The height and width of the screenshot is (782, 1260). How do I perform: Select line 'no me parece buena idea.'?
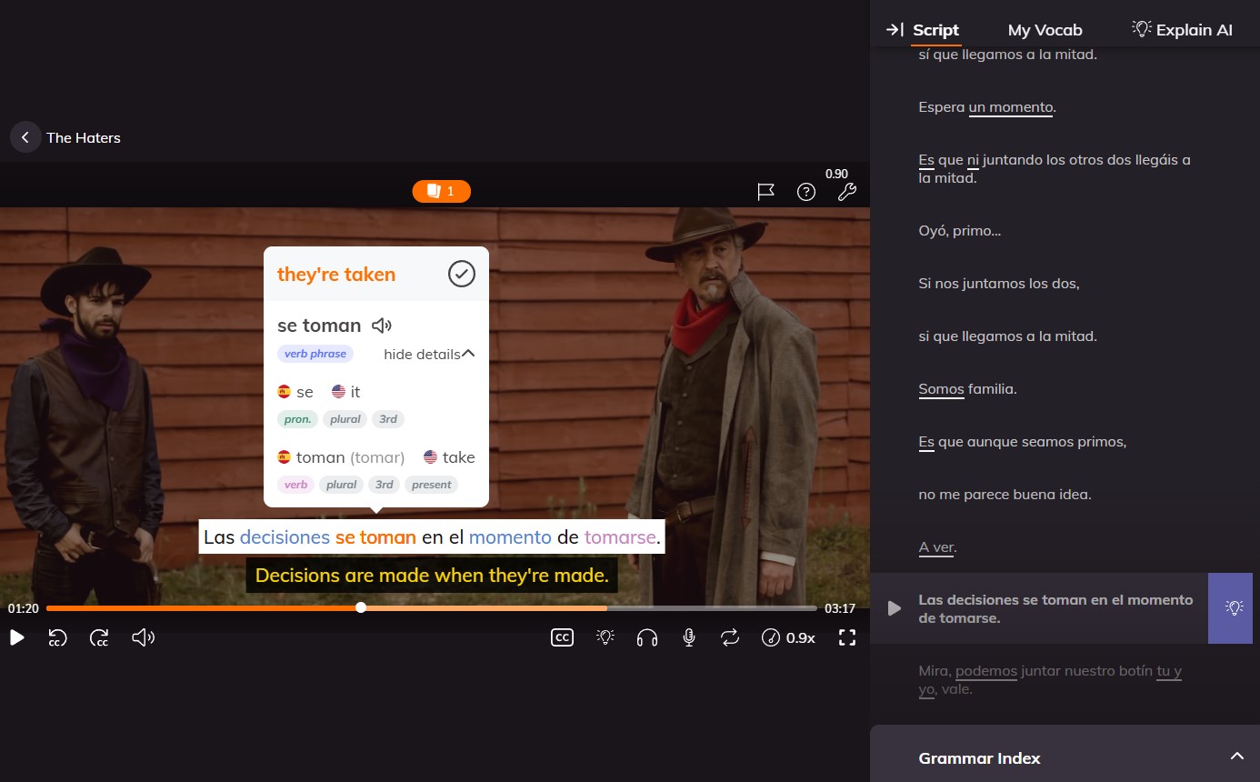pyautogui.click(x=1005, y=495)
